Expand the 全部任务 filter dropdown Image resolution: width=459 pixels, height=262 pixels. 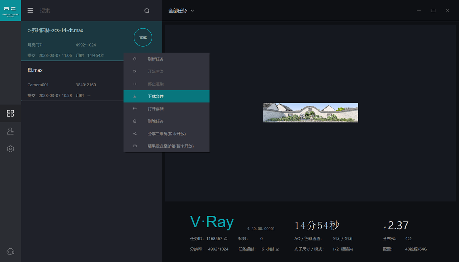[181, 11]
